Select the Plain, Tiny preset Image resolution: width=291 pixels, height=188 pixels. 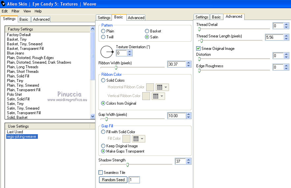15,81
